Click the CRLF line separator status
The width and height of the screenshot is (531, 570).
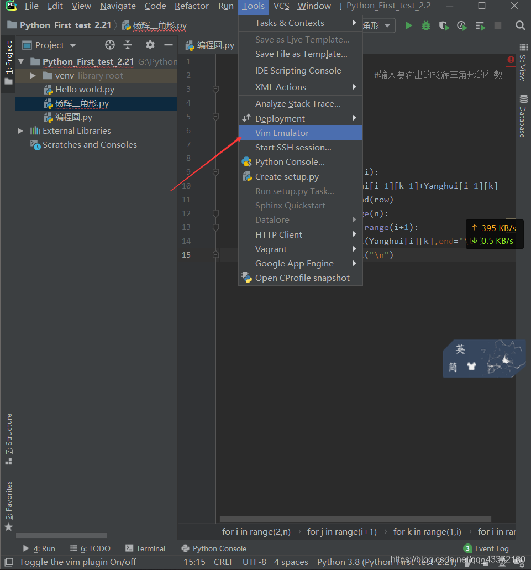[223, 562]
